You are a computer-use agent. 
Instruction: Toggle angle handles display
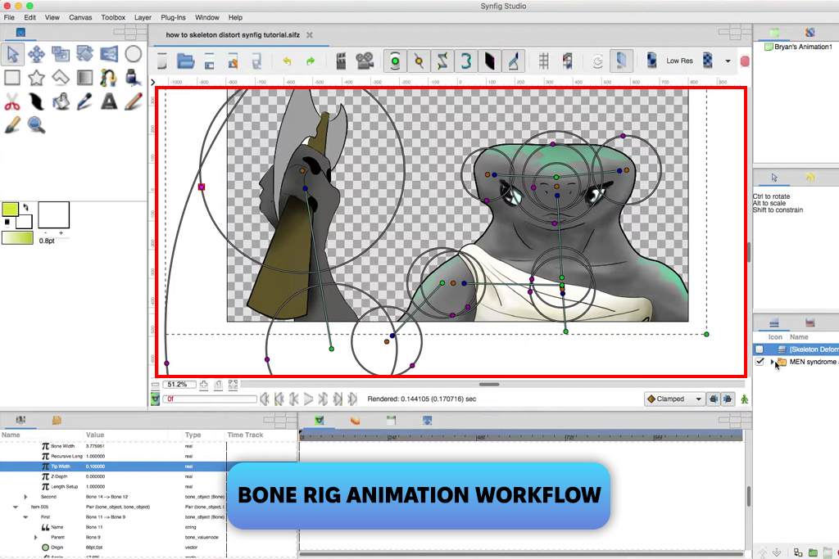(513, 61)
